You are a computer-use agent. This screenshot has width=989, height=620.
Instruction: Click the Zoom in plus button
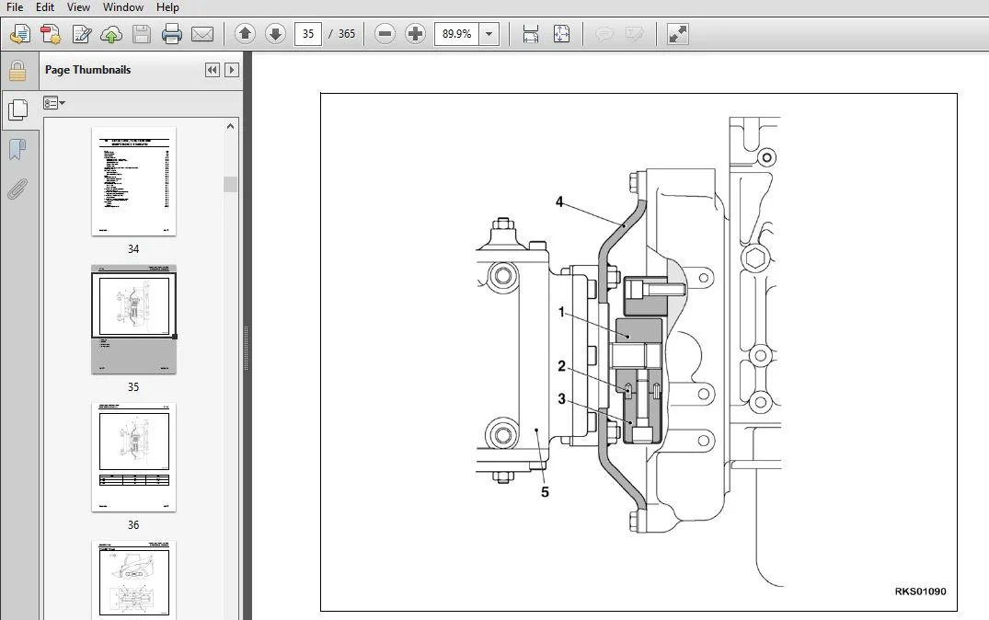[415, 33]
